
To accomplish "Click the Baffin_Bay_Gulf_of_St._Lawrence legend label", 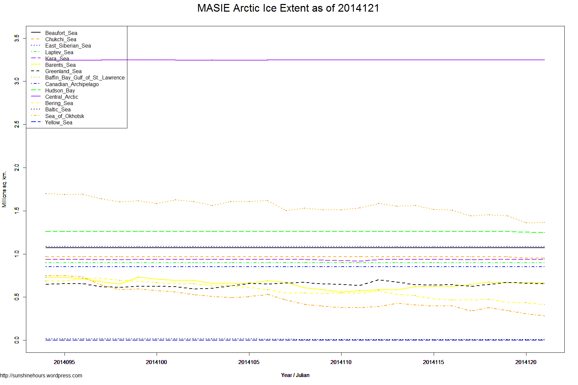I will click(85, 77).
